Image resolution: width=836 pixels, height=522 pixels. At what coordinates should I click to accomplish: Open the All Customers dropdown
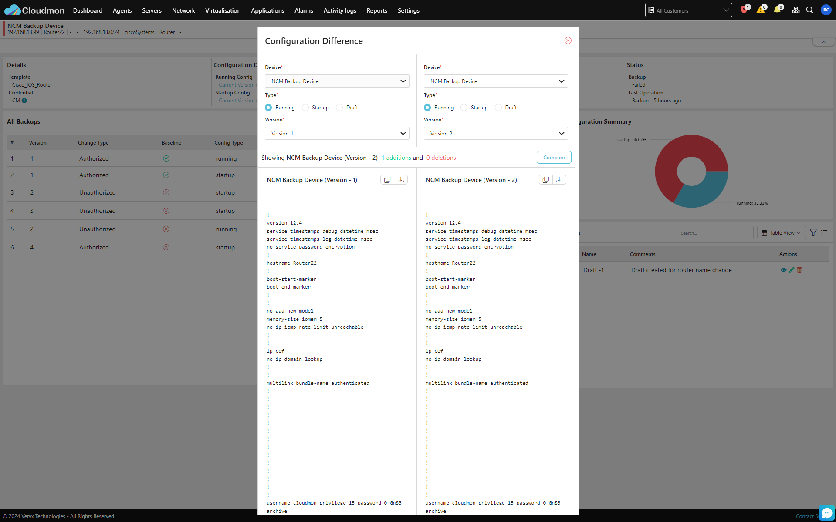point(688,10)
